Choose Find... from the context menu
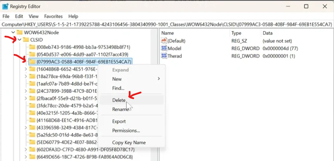This screenshot has width=334, height=161. tap(132, 88)
